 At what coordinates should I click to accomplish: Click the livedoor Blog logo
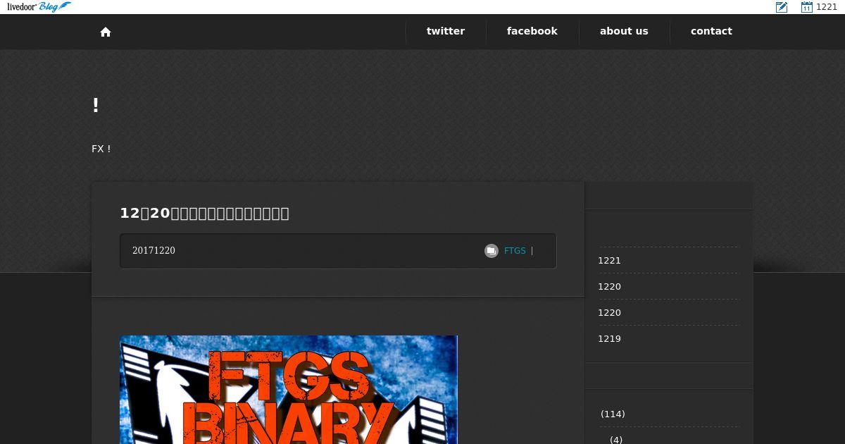click(39, 7)
